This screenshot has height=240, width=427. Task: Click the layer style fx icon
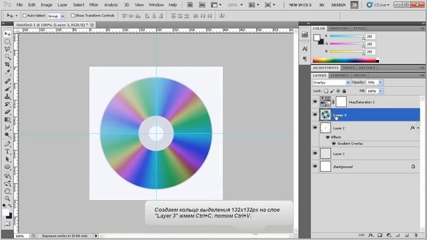(371, 235)
